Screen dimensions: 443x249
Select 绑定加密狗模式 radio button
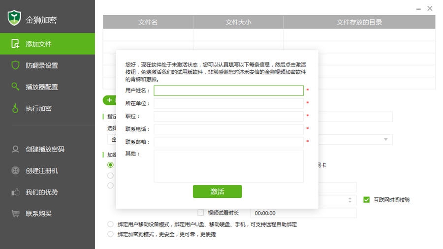(x=110, y=234)
